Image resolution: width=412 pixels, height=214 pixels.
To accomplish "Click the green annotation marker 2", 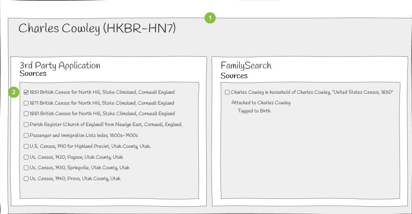I will coord(14,92).
